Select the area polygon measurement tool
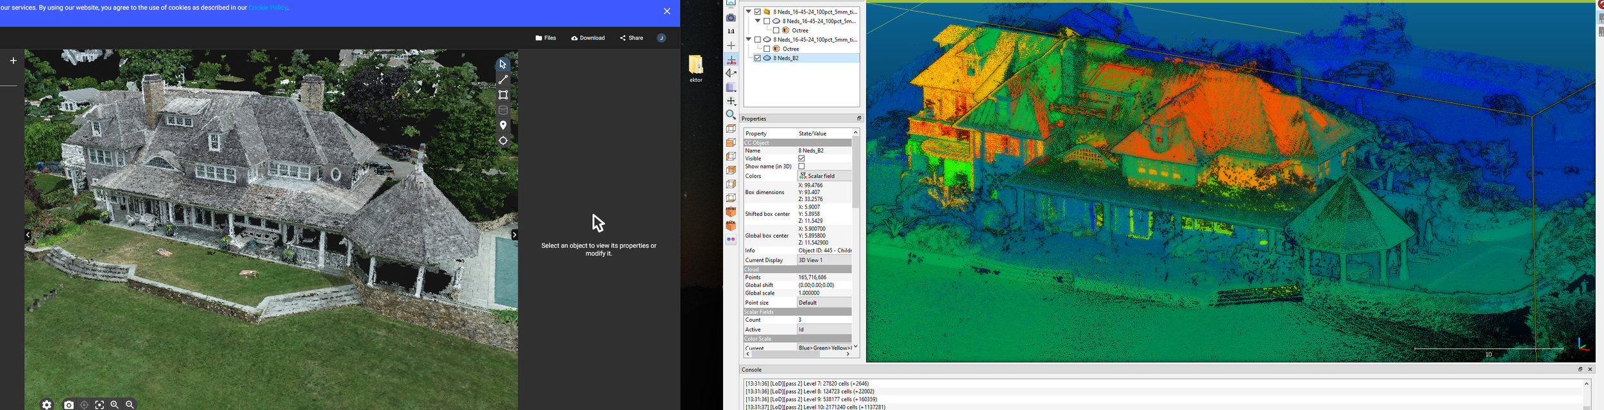1604x410 pixels. (503, 95)
